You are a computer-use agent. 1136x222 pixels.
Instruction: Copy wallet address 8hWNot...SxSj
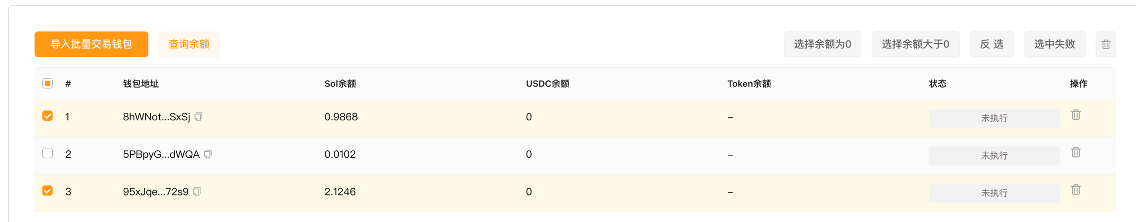199,117
